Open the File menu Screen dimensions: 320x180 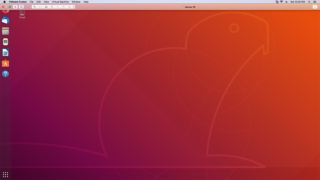click(x=31, y=2)
